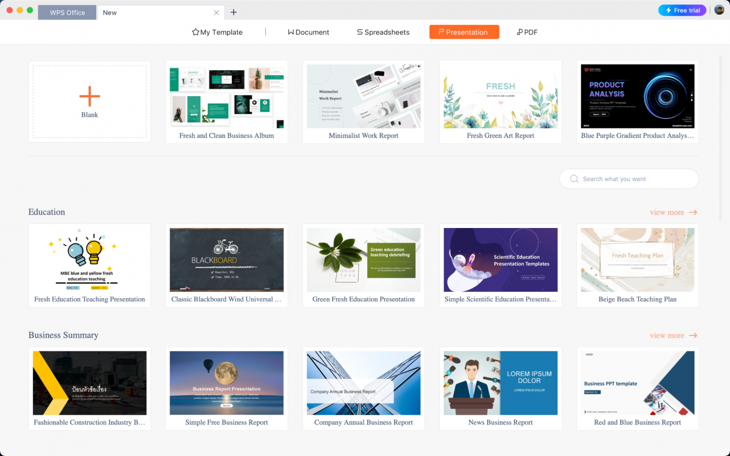Viewport: 730px width, 456px height.
Task: Click the Free trial button
Action: (x=682, y=10)
